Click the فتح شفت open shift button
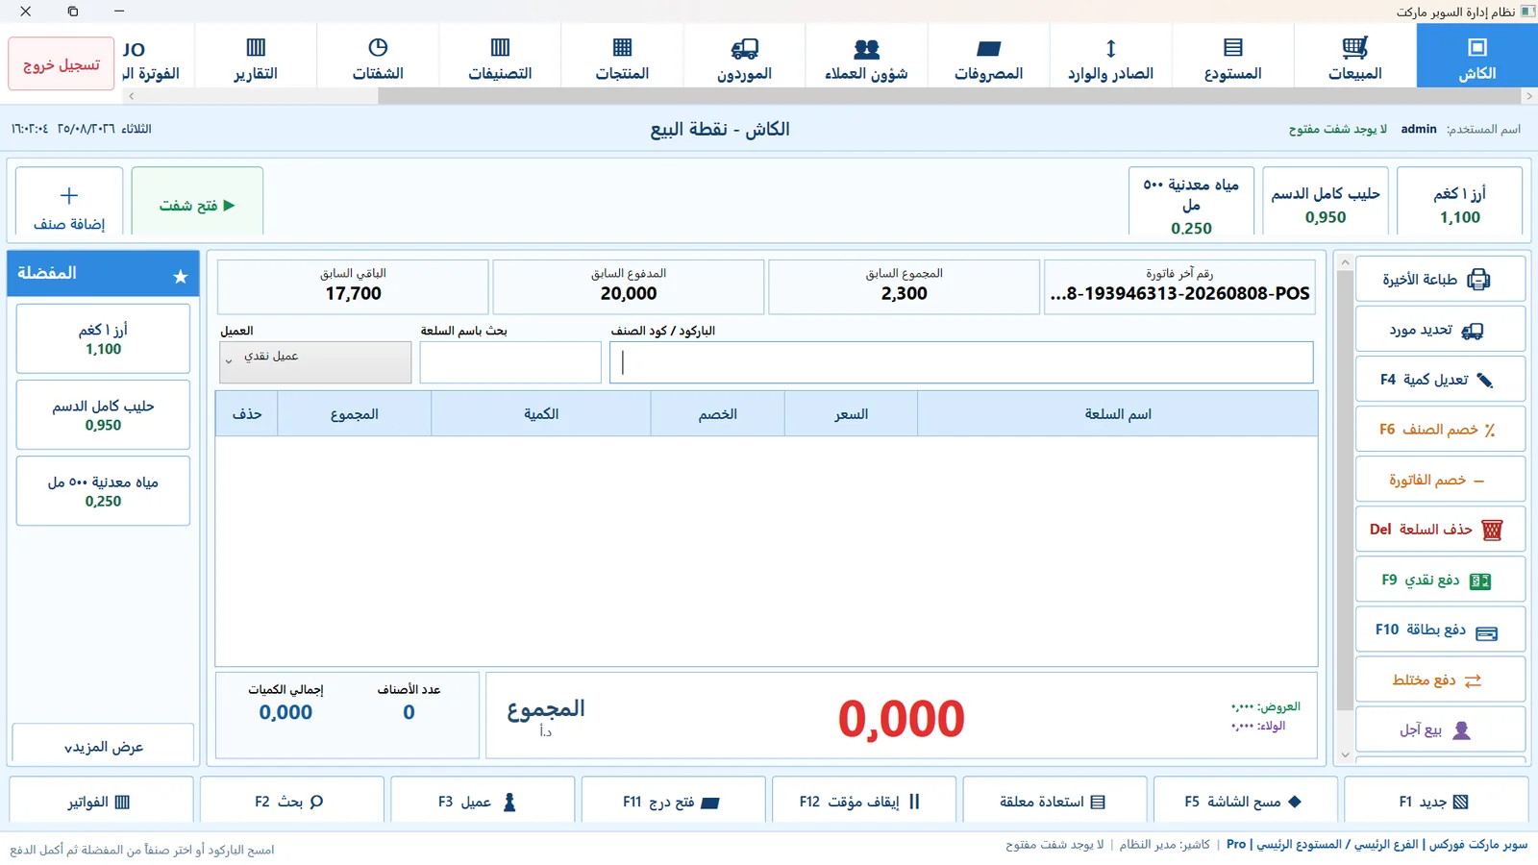 pos(197,201)
